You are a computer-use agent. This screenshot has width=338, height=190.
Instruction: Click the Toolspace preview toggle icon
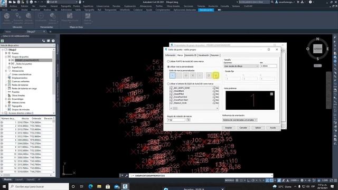[x=43, y=41]
